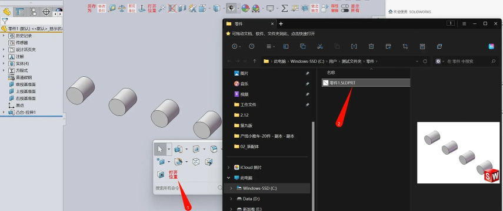Click the zoom to fit magnifier icon
Screen dimensions: 503x211
click(162, 8)
